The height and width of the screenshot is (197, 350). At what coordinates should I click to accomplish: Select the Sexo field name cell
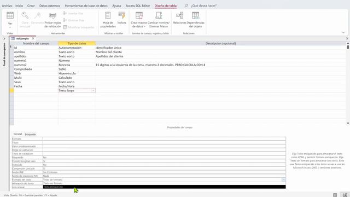click(x=36, y=82)
